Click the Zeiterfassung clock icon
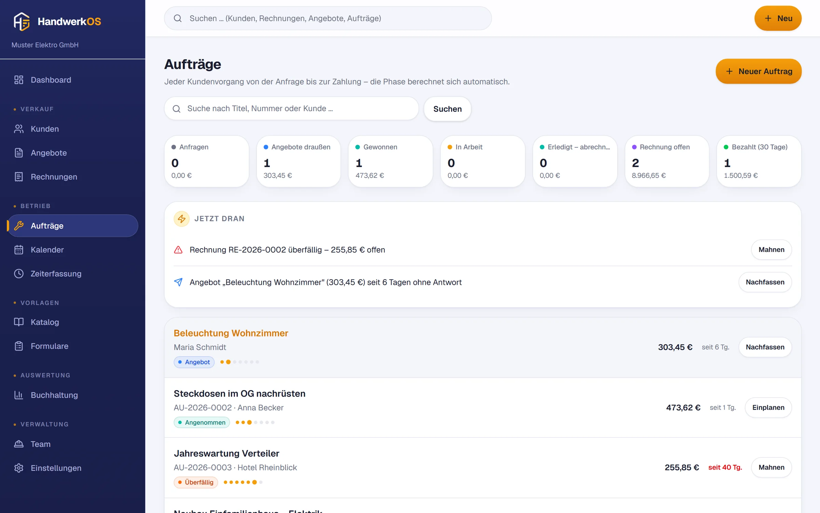 [x=19, y=274]
